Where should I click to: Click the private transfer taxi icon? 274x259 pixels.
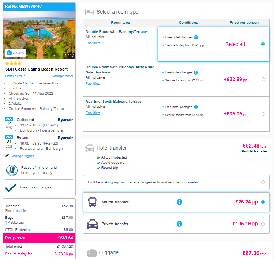[x=93, y=224]
